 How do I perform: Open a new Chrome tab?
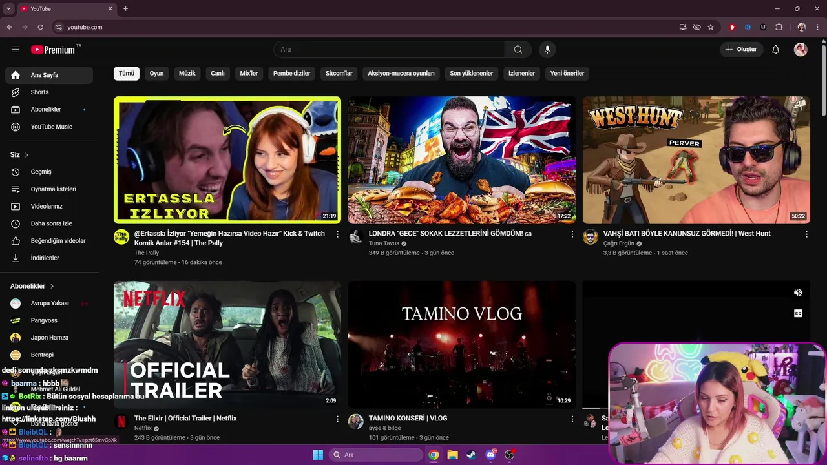[125, 9]
